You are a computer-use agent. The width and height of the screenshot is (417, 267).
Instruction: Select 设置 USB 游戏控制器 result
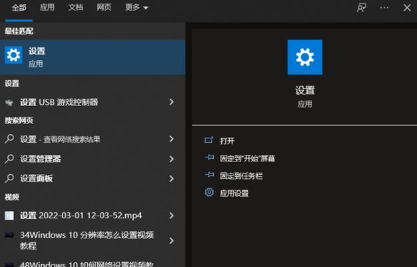coord(93,102)
